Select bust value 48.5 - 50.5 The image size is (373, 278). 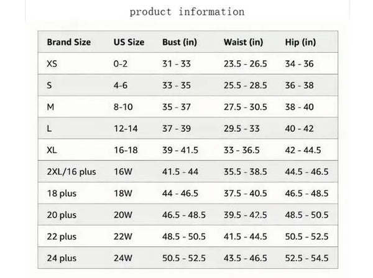pos(184,236)
